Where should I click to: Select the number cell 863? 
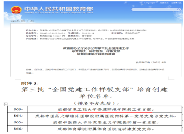tap(17, 109)
